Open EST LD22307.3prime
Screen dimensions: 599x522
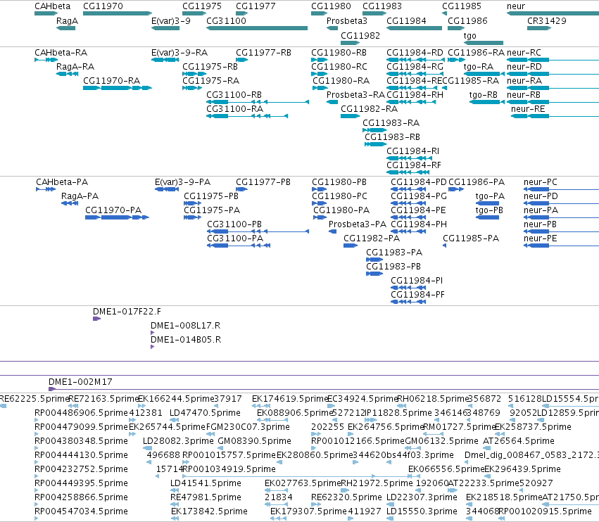390,504
